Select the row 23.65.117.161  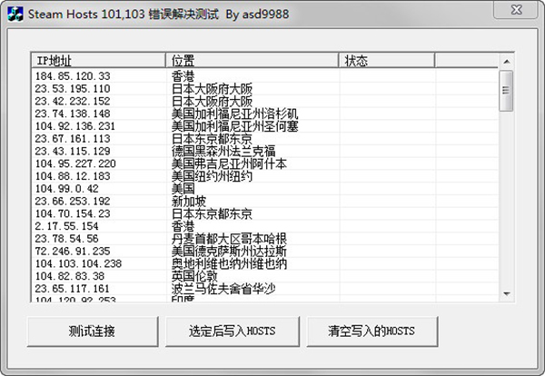(265, 289)
